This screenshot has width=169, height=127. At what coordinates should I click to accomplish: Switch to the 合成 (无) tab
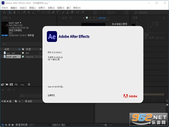coord(68,18)
